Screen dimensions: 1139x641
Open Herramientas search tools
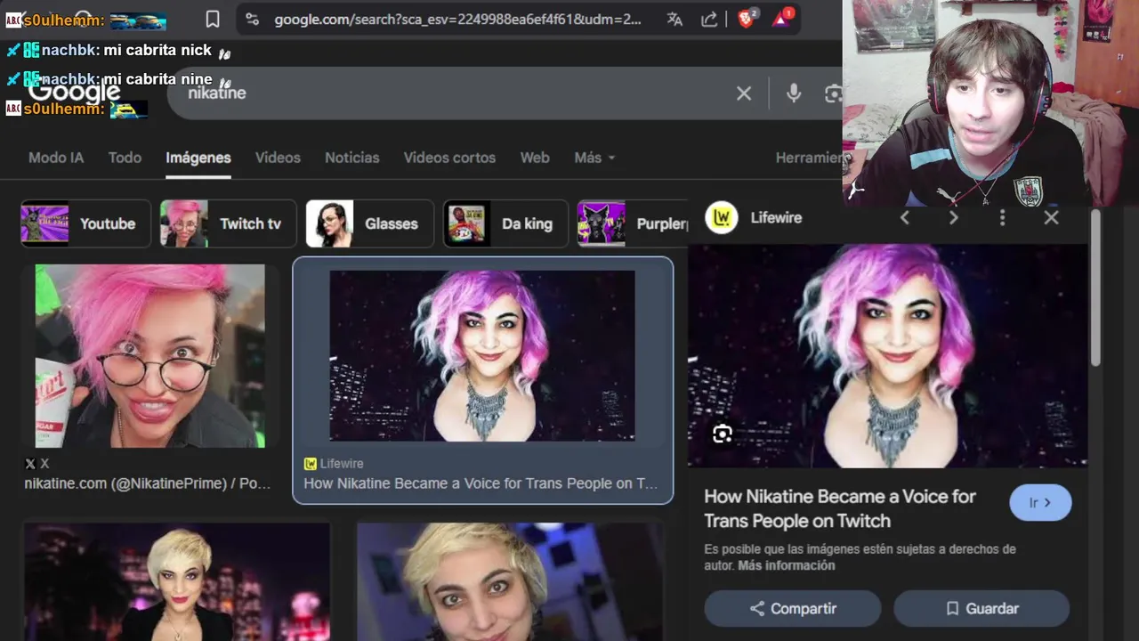[808, 158]
